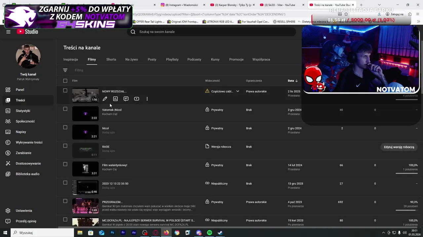Viewport: 423px width, 237px height.
Task: Open three-dot options for NOWY ROZDZIAŁ
Action: click(x=147, y=99)
